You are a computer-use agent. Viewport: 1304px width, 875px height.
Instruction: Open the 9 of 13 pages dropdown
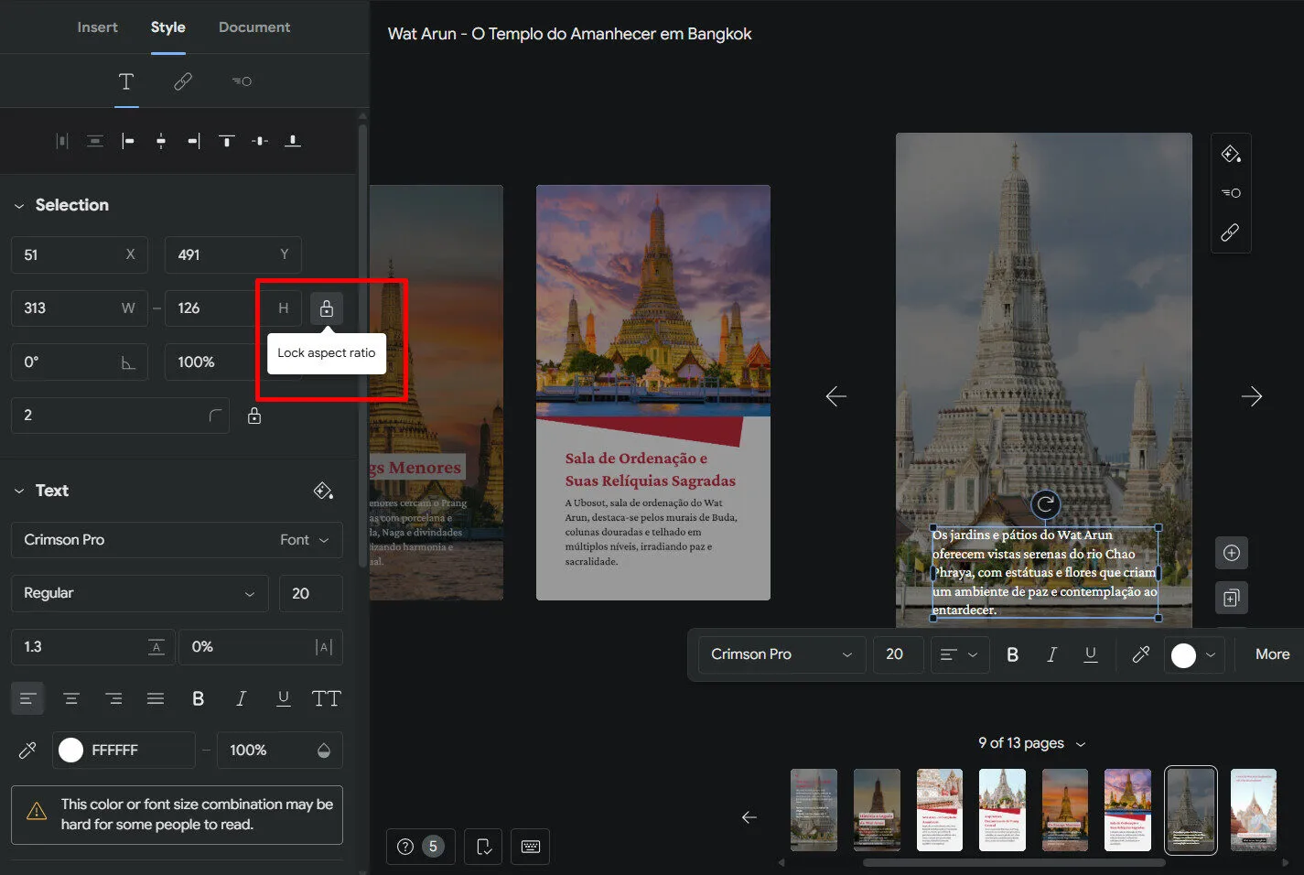[1031, 743]
